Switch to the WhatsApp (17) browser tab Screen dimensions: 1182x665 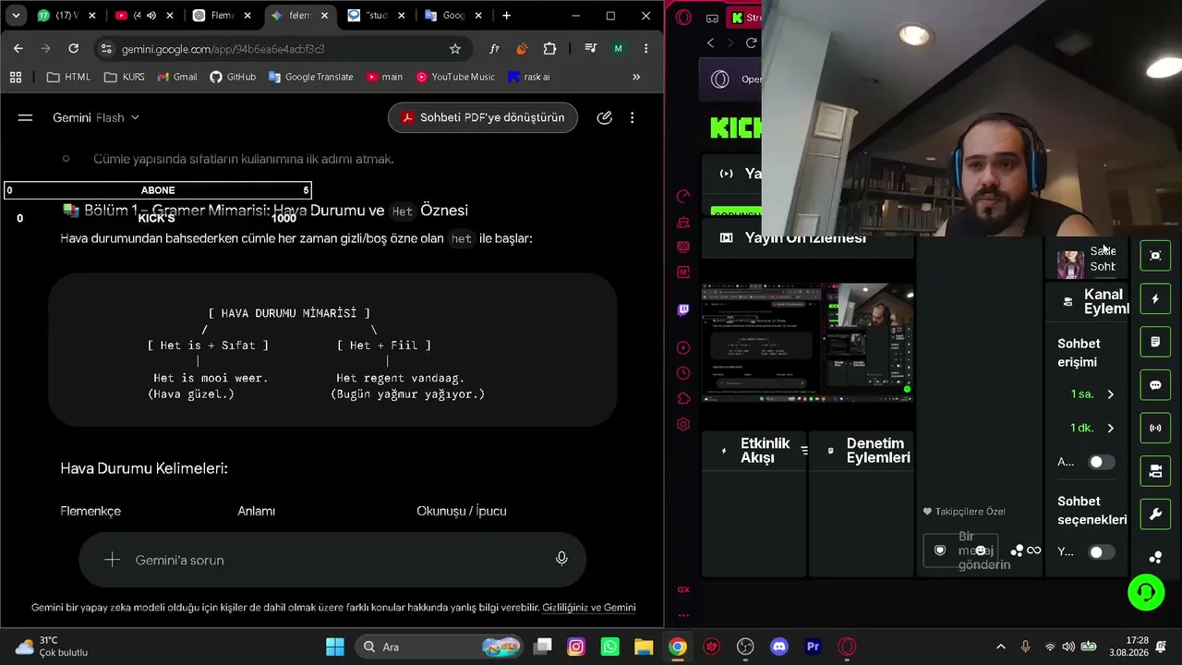[66, 16]
